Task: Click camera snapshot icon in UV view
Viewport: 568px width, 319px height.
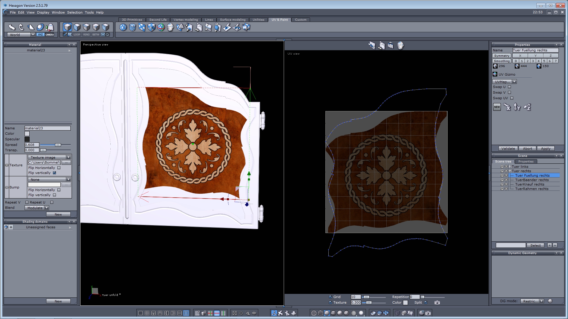Action: point(437,302)
